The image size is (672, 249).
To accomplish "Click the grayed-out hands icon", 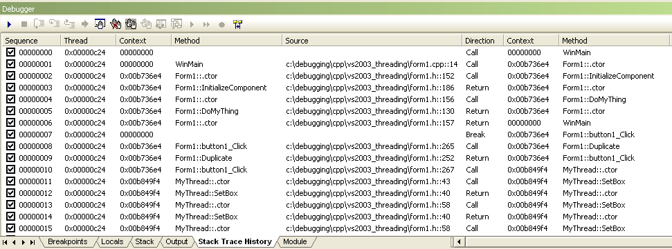I will pos(146,24).
